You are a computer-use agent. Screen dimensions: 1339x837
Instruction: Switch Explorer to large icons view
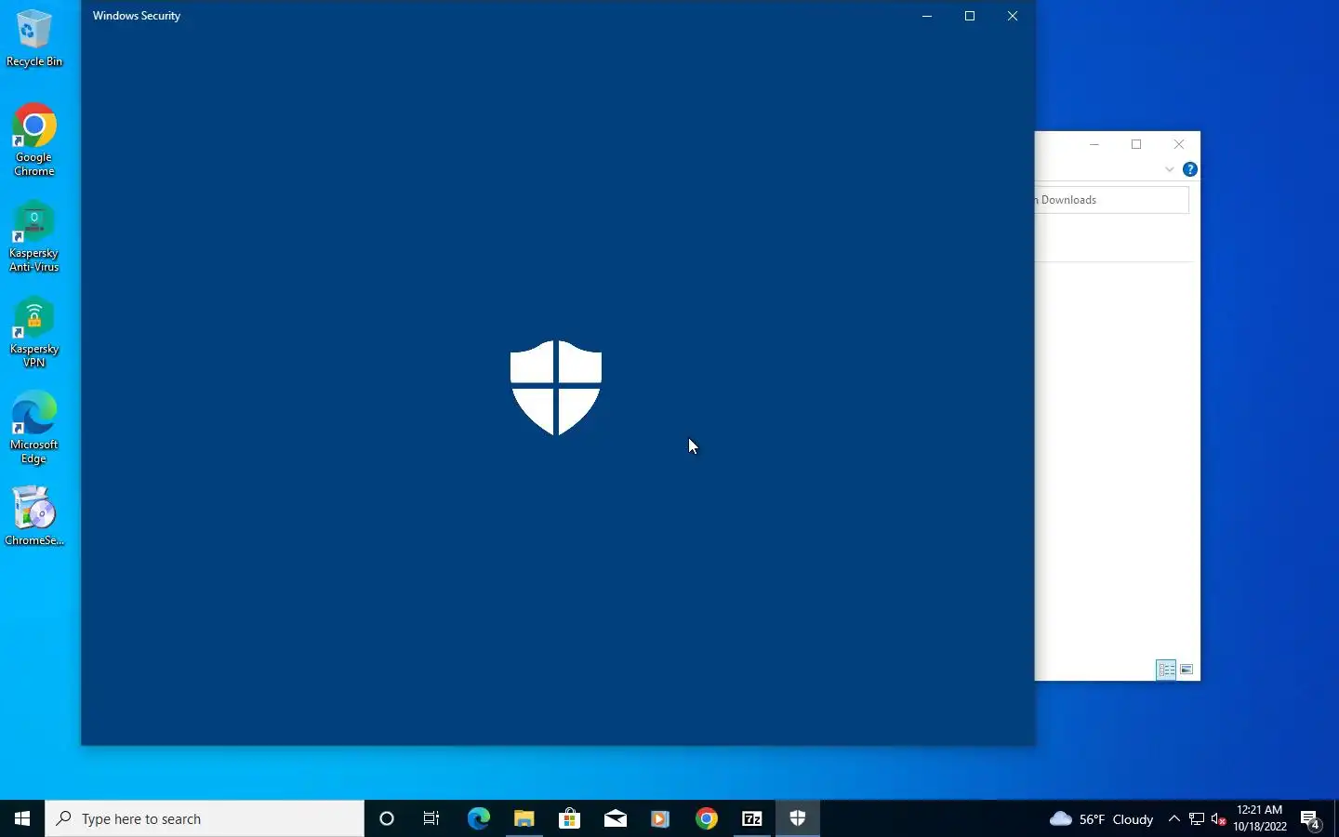1187,670
